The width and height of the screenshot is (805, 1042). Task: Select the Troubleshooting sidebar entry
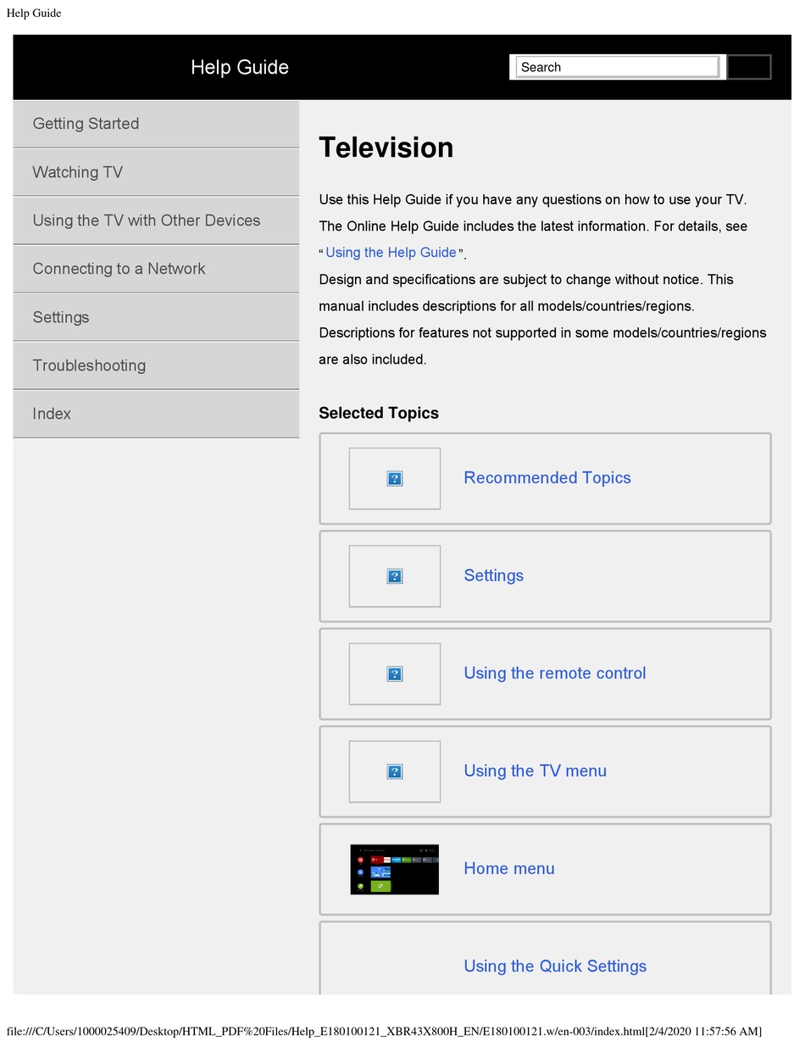pos(89,365)
